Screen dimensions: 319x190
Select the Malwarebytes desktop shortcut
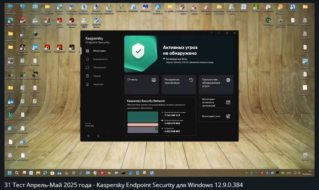145,8
